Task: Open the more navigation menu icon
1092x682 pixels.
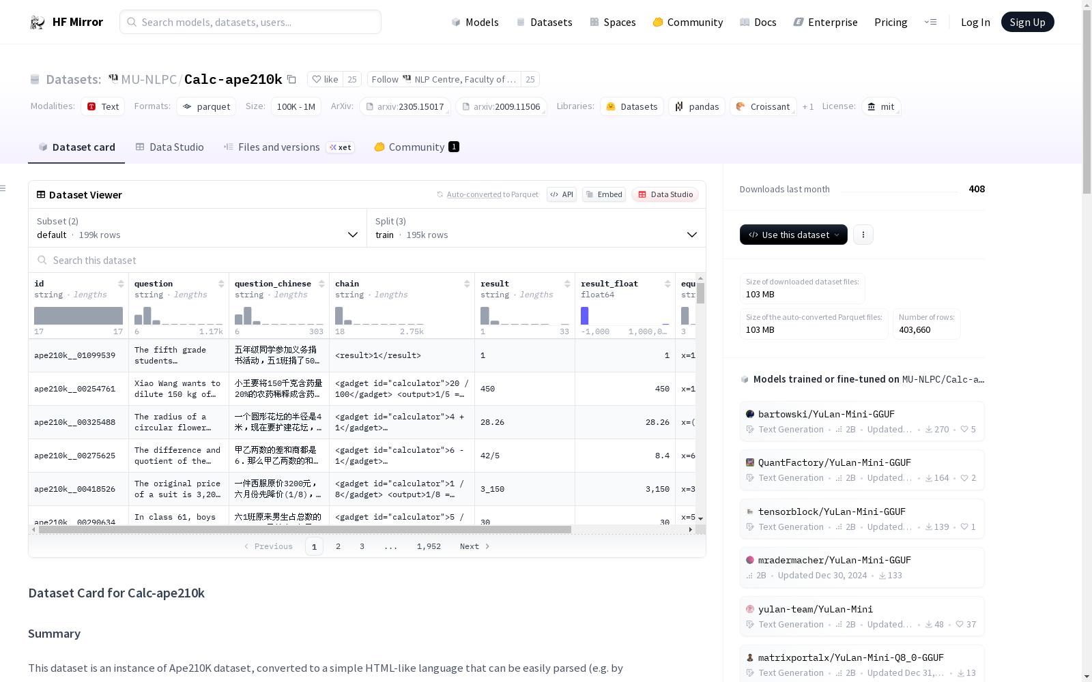Action: (930, 22)
